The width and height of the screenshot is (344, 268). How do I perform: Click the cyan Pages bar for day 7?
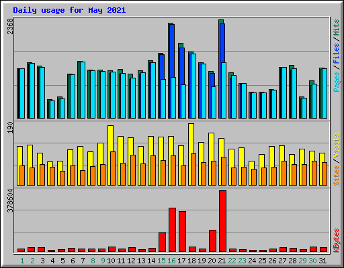tap(83, 90)
